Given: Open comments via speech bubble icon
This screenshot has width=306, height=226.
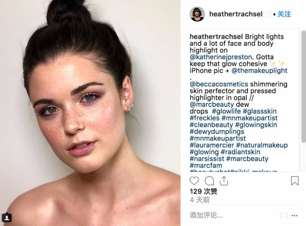Looking at the screenshot, I should click(x=209, y=181).
